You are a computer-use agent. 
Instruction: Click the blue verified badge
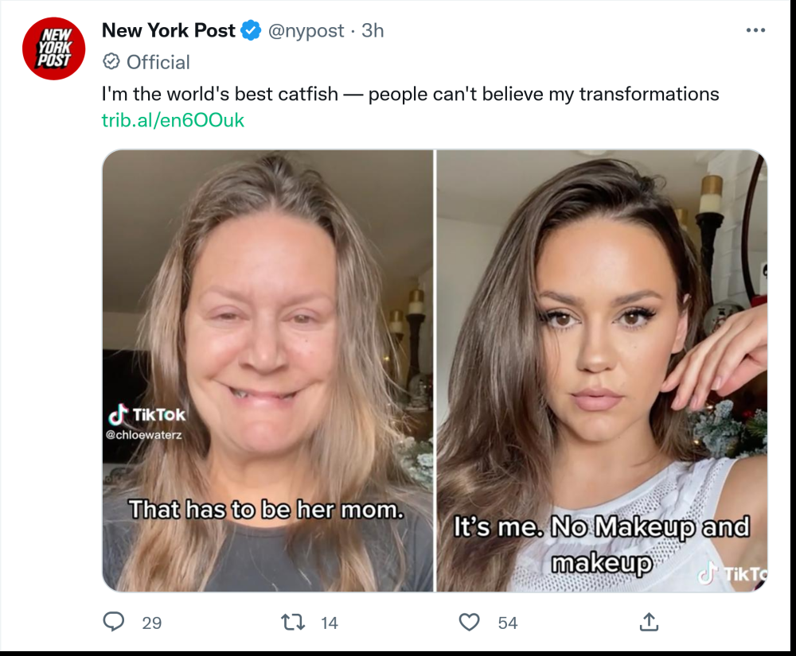point(252,31)
